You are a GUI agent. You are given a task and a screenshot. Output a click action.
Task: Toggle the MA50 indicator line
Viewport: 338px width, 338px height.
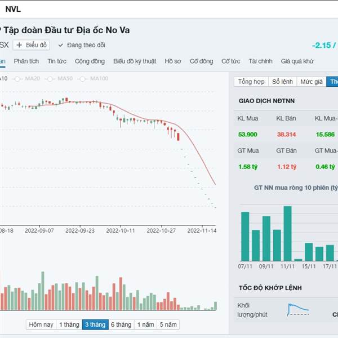[x=59, y=78]
